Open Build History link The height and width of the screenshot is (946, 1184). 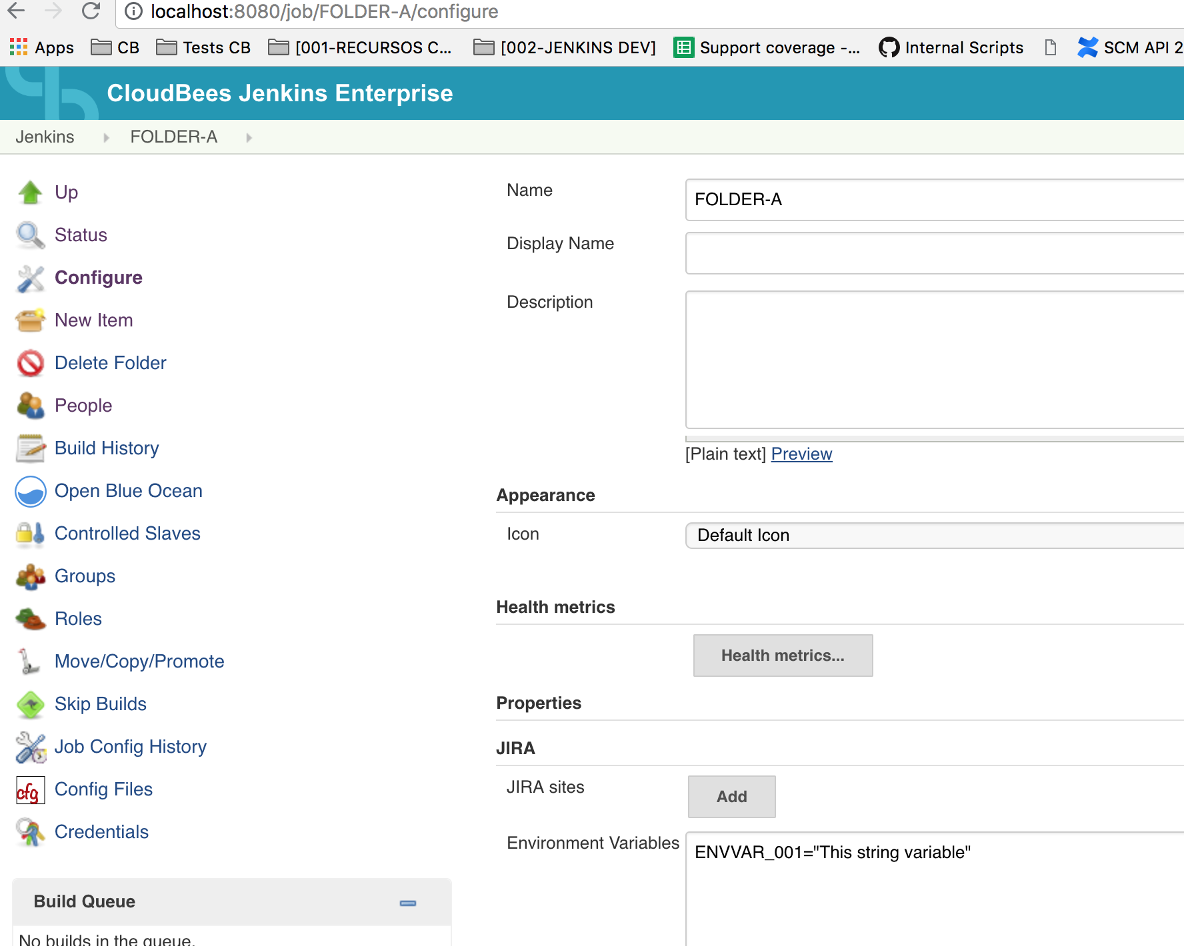pyautogui.click(x=107, y=448)
